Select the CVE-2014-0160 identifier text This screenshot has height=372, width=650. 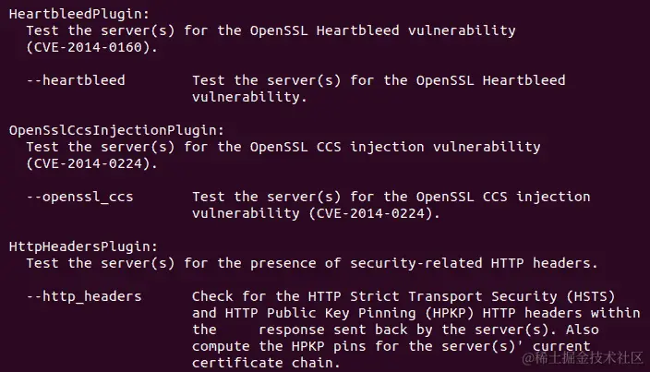88,47
